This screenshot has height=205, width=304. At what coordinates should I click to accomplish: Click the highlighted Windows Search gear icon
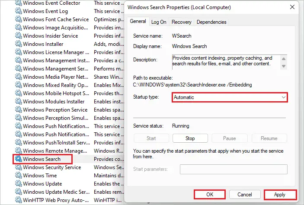pos(19,159)
